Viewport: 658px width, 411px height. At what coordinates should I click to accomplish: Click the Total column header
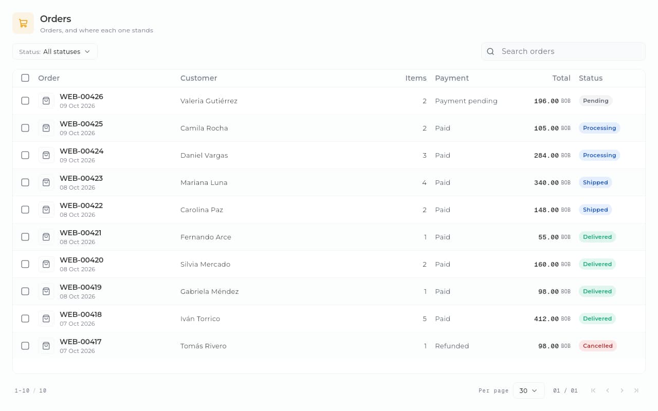point(561,78)
